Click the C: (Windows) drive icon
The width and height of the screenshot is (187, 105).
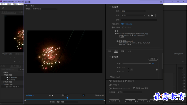click(x=7, y=77)
